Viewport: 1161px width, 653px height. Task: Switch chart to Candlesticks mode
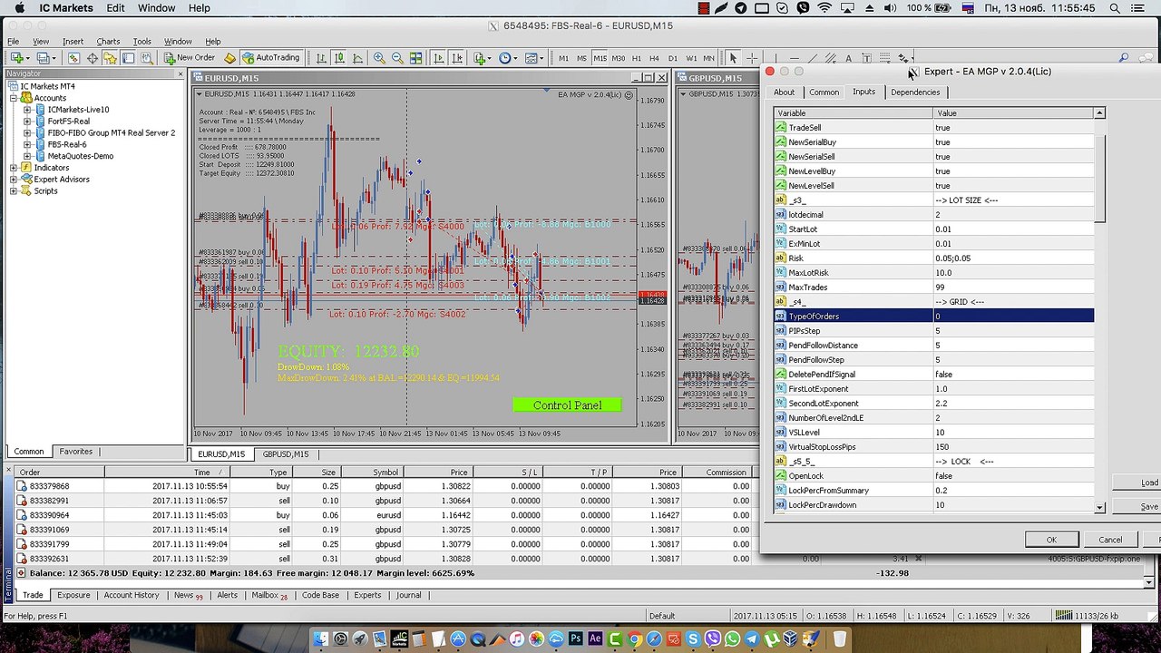[339, 58]
